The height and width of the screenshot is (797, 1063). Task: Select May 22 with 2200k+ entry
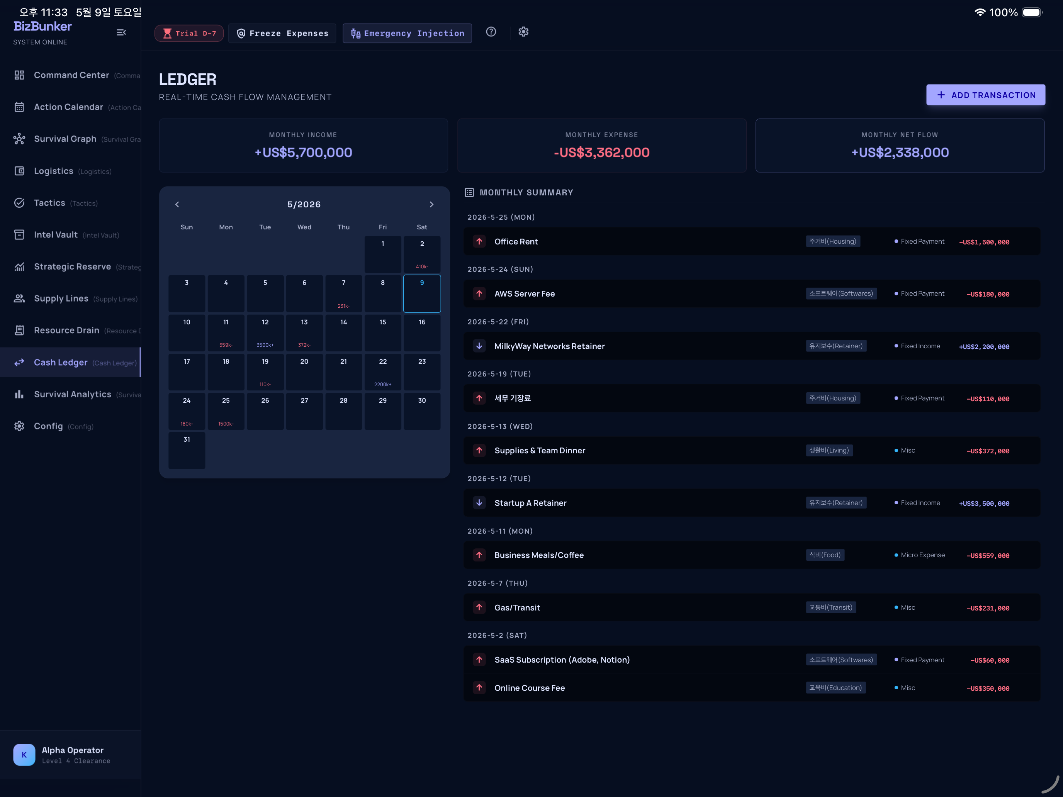pos(382,372)
